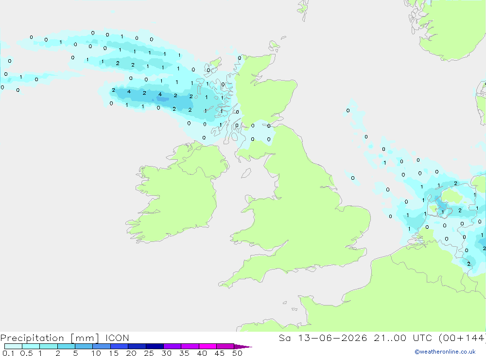Click the dark blue swatch between 20 and 25
486x356 pixels.
(x=137, y=346)
